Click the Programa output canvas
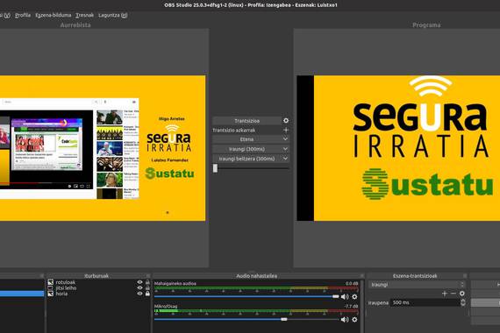Image resolution: width=500 pixels, height=333 pixels. click(x=398, y=148)
